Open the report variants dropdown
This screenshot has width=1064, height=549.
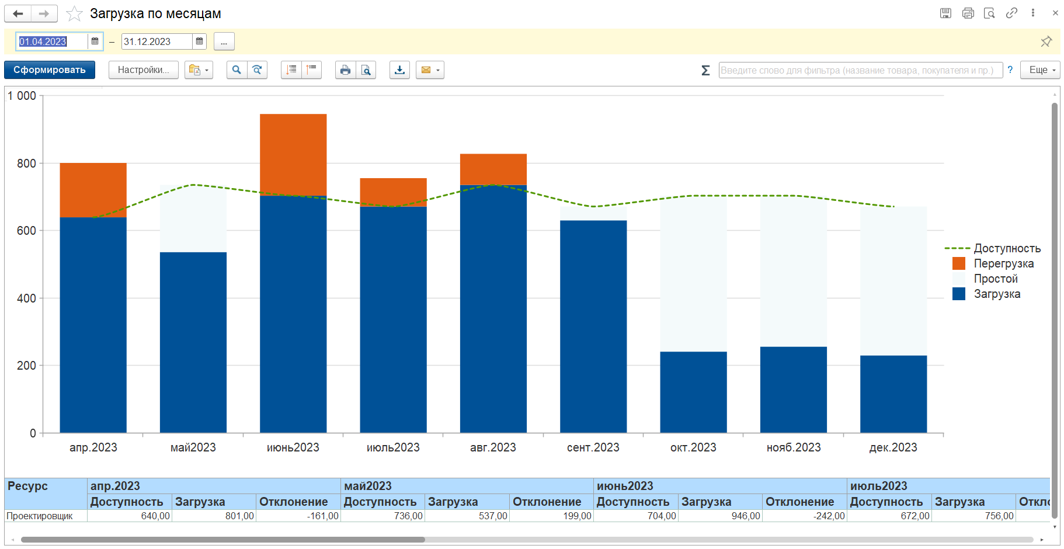[199, 70]
